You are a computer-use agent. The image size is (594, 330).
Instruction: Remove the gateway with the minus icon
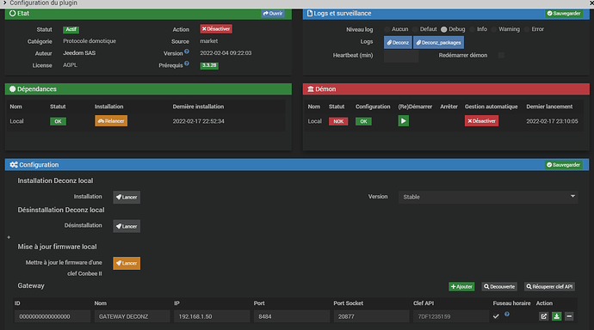click(x=569, y=316)
